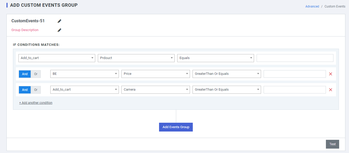Focus value input in the Price row

[295, 74]
